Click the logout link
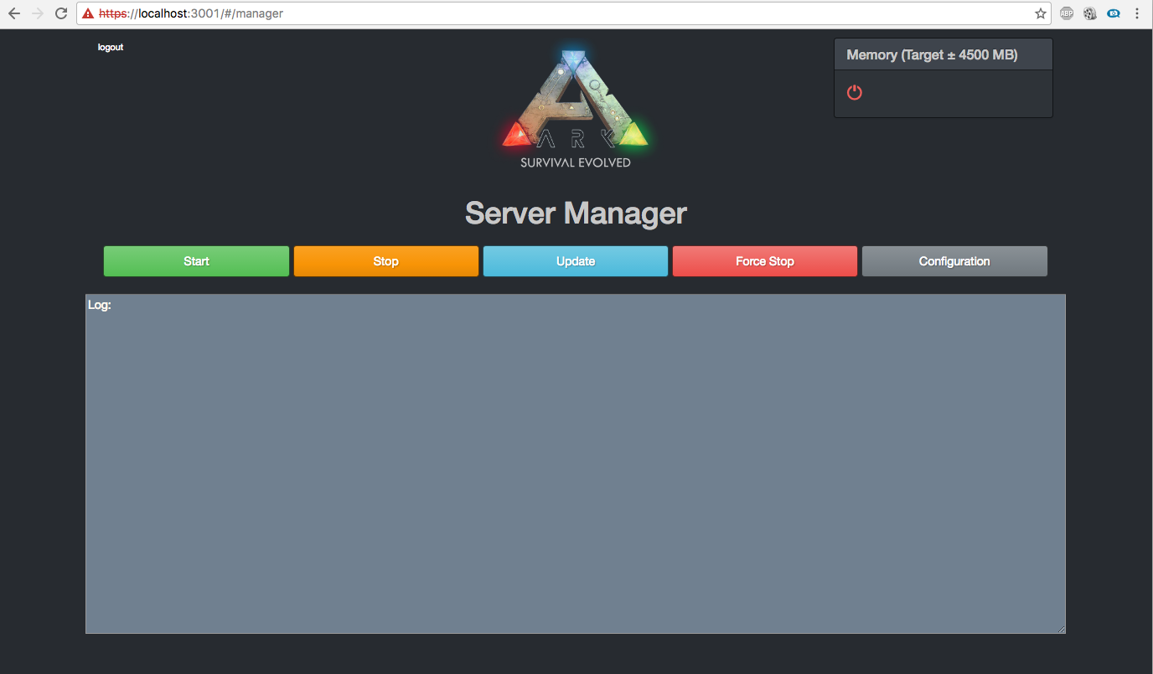The height and width of the screenshot is (674, 1153). pos(111,48)
